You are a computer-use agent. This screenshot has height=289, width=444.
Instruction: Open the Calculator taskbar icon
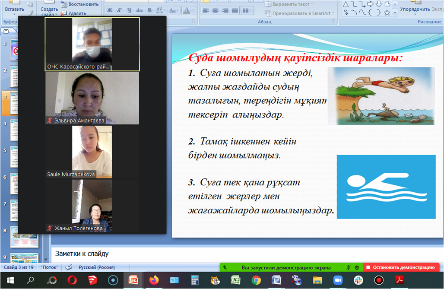pyautogui.click(x=195, y=280)
